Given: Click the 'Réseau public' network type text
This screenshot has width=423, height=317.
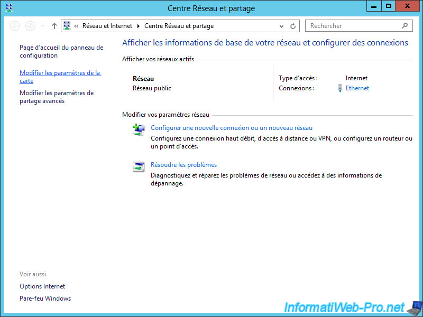Looking at the screenshot, I should (152, 88).
